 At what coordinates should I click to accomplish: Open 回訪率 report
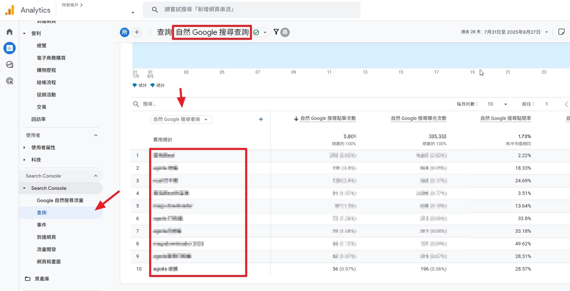(x=38, y=119)
